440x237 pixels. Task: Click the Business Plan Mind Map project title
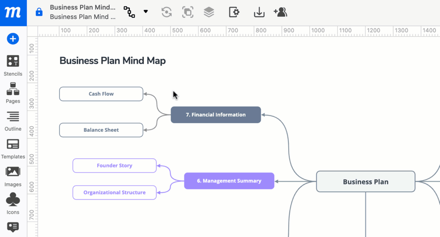82,7
